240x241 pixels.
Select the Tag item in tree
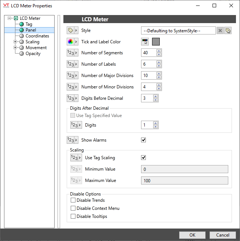[x=29, y=24]
